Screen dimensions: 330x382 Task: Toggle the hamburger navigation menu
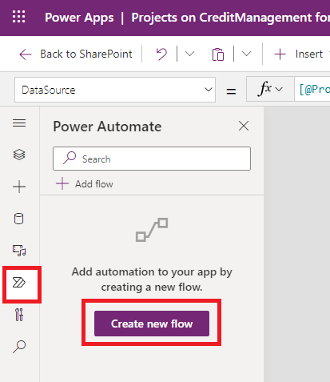pos(19,123)
